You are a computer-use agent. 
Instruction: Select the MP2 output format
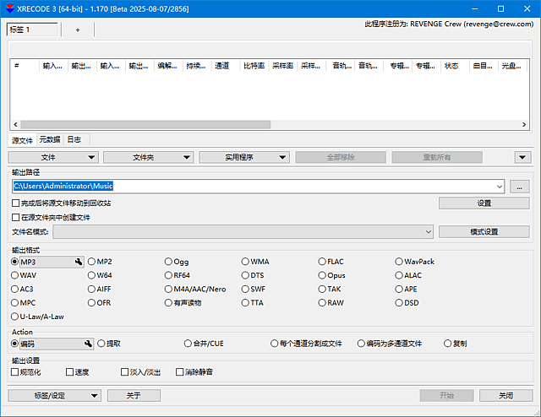click(x=100, y=262)
